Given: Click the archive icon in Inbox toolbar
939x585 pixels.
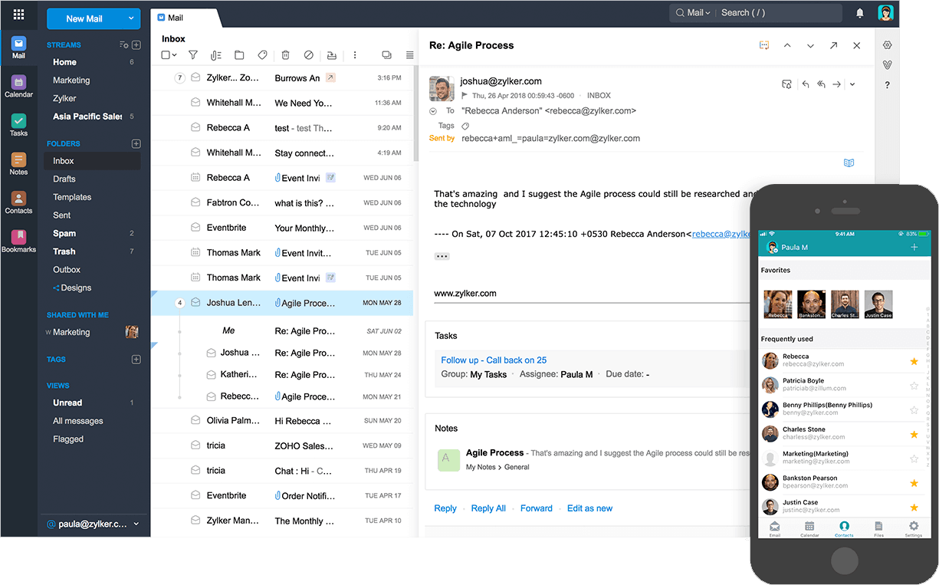Looking at the screenshot, I should (331, 55).
